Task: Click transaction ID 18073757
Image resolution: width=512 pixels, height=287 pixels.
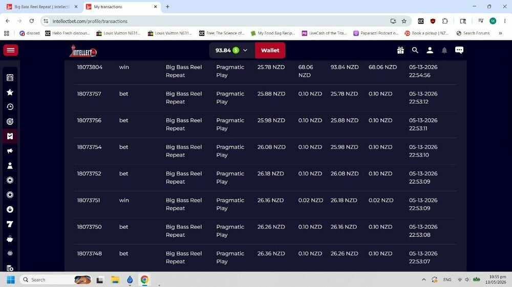Action: pyautogui.click(x=89, y=94)
